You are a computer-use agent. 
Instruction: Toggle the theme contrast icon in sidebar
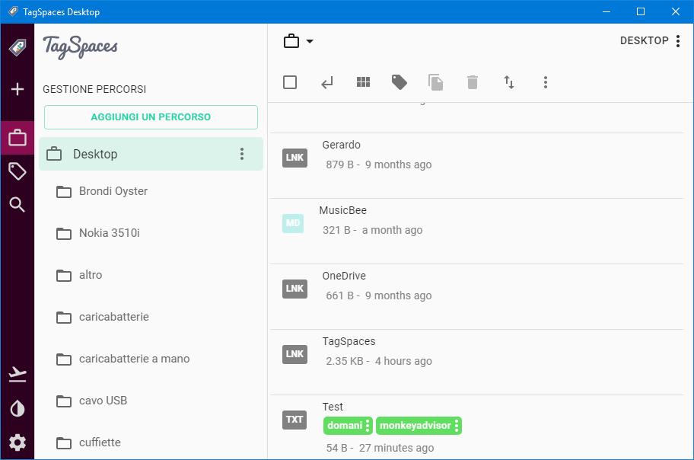click(18, 409)
